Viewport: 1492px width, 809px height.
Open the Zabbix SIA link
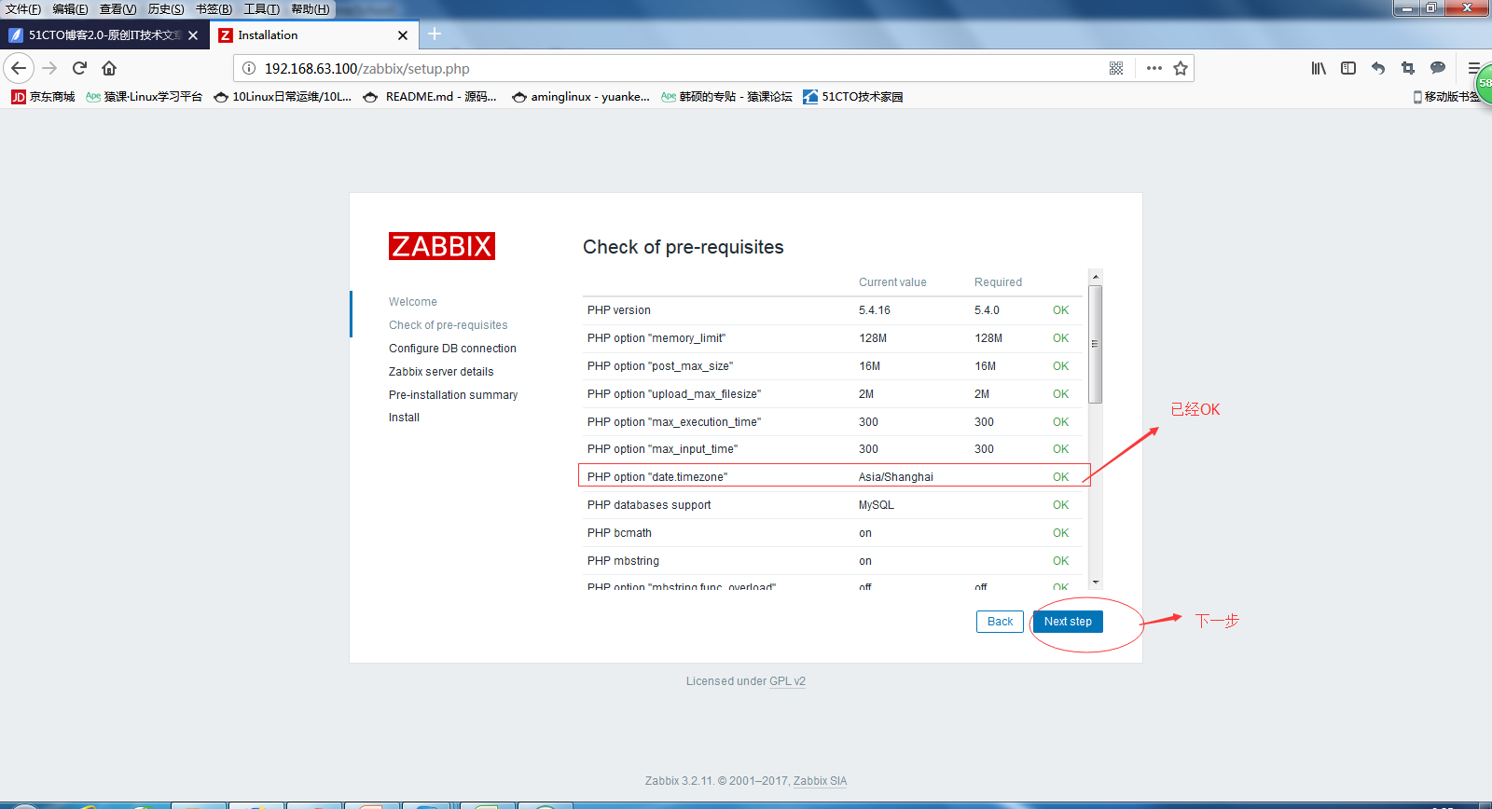[x=820, y=781]
